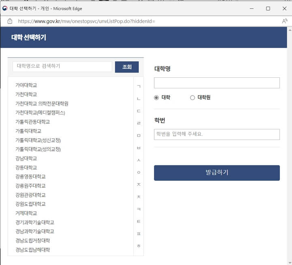Viewport: 292px width, 265px height.
Task: Select 가천대학교 의학전문대학원 entry
Action: coord(42,103)
